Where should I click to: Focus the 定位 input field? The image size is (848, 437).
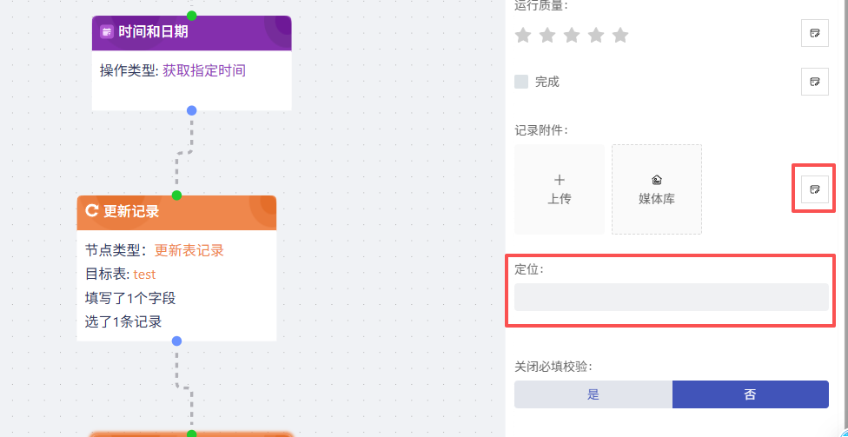click(671, 297)
